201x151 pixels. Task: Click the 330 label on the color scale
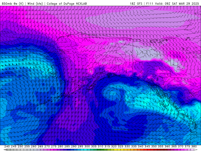point(127,146)
